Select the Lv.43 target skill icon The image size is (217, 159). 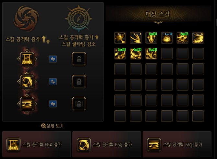[120, 54]
